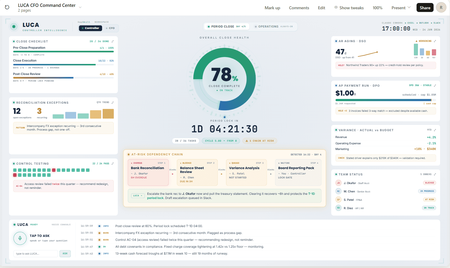Click the ON TRACK badge for R. Diaz
Image resolution: width=450 pixels, height=268 pixels.
tap(429, 208)
